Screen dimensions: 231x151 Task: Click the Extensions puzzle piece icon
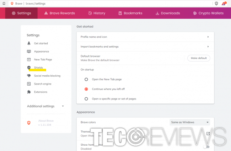point(29,92)
